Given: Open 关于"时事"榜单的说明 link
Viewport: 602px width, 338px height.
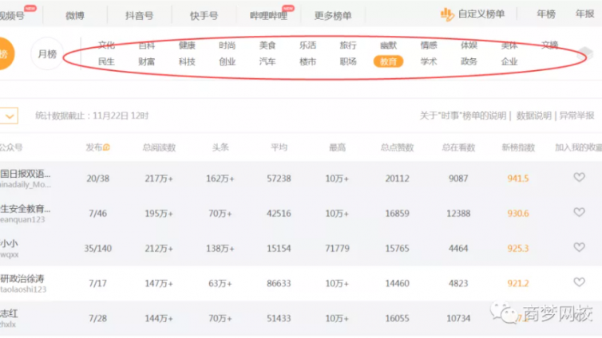Looking at the screenshot, I should (463, 116).
